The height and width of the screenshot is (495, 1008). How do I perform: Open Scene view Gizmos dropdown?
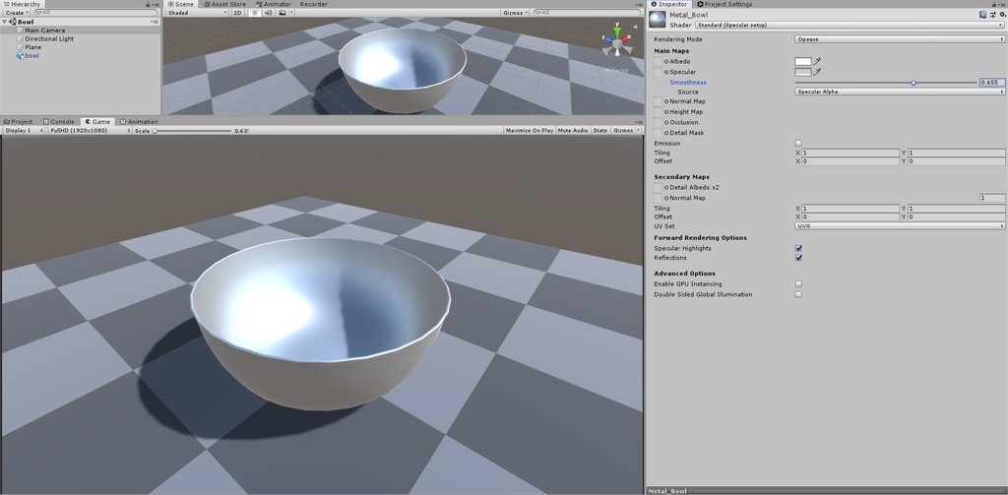coord(515,12)
